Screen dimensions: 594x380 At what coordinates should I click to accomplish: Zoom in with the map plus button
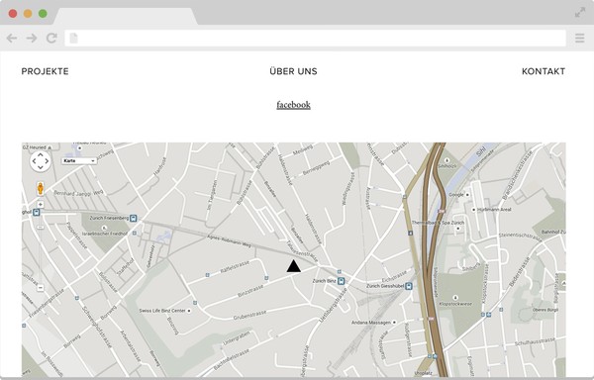[41, 205]
